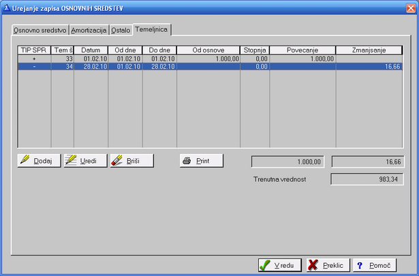The width and height of the screenshot is (419, 276).
Task: Click the Stopnja 0,00 in row 34
Action: 255,67
